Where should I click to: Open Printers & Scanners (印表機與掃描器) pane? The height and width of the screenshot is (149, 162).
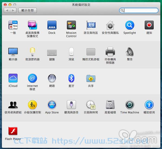[x=110, y=51]
